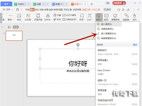The width and height of the screenshot is (142, 106).
Task: Open the 开发工具 ribbon tab
Action: (68, 9)
